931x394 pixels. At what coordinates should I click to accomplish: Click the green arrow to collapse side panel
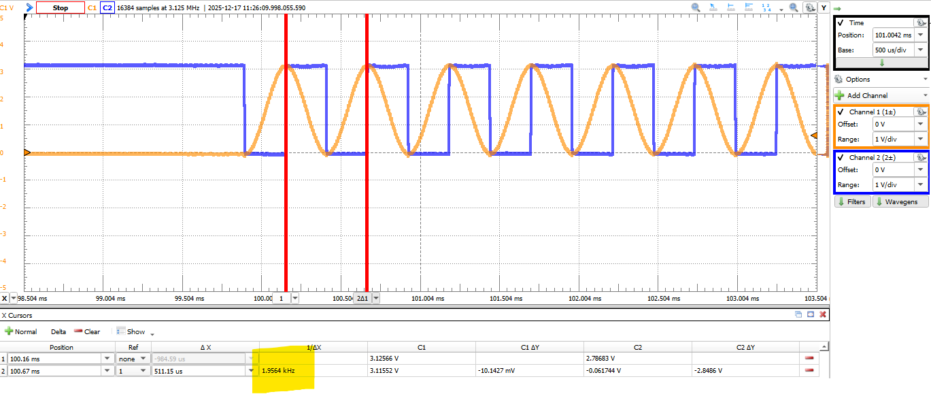coord(839,7)
